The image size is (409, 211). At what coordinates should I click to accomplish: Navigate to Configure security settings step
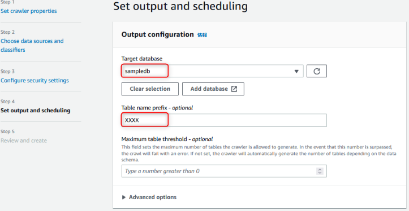pyautogui.click(x=35, y=80)
